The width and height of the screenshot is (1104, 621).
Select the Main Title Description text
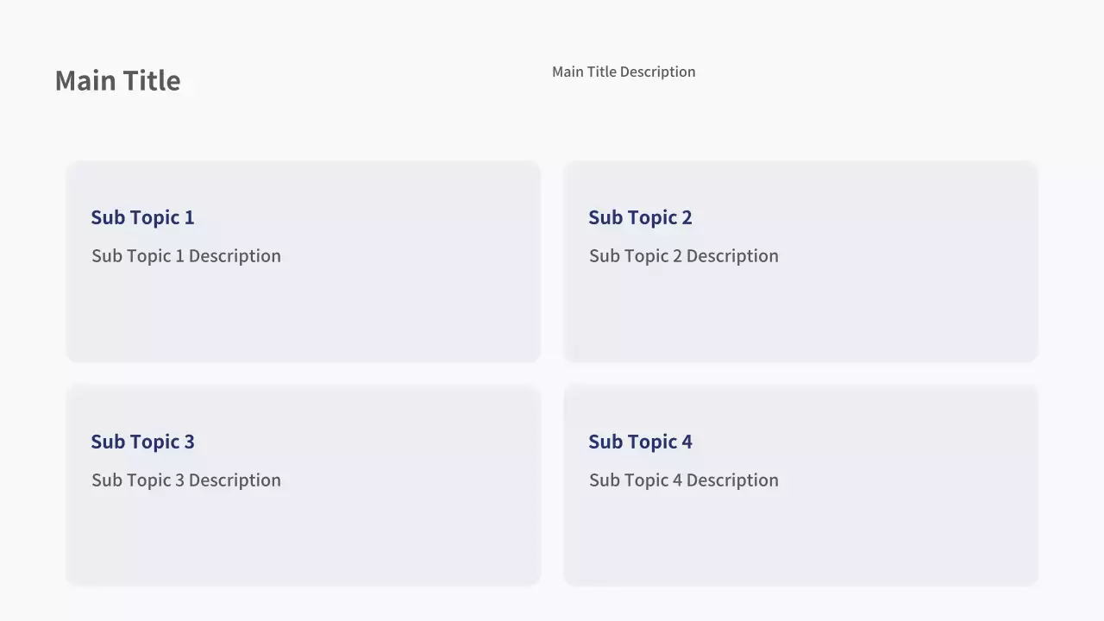click(623, 72)
